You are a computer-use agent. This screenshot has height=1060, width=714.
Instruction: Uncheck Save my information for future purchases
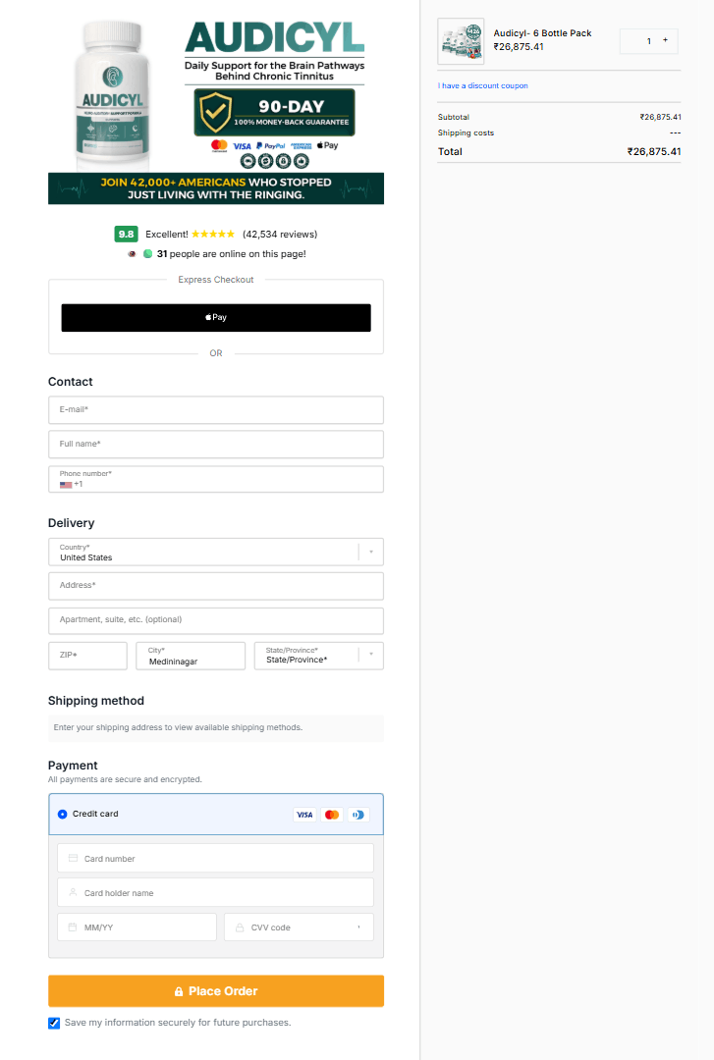click(54, 1023)
